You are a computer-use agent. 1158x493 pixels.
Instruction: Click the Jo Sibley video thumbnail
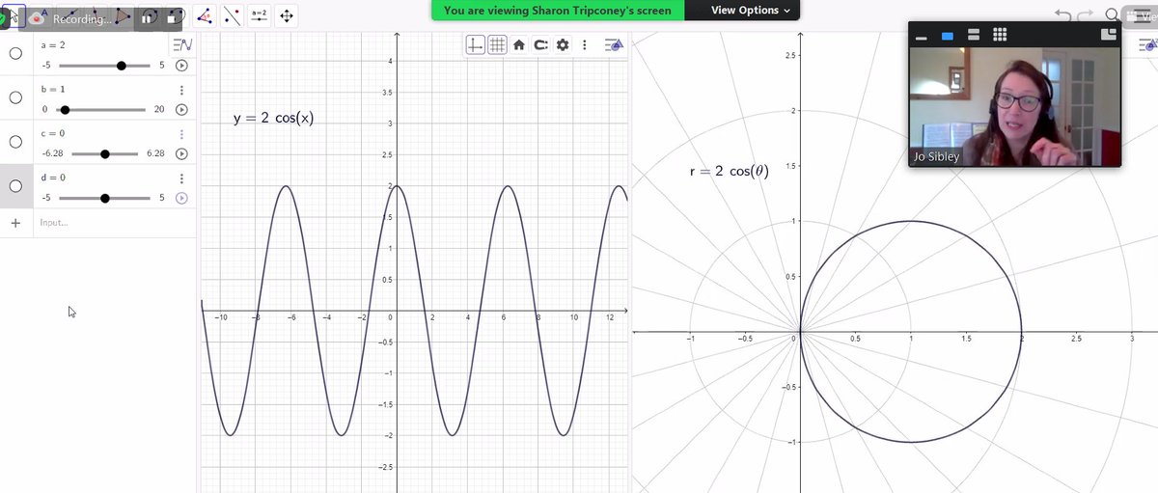coord(1014,107)
